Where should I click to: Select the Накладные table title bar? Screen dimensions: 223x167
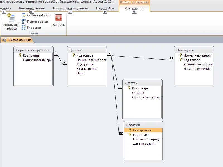tap(194, 50)
